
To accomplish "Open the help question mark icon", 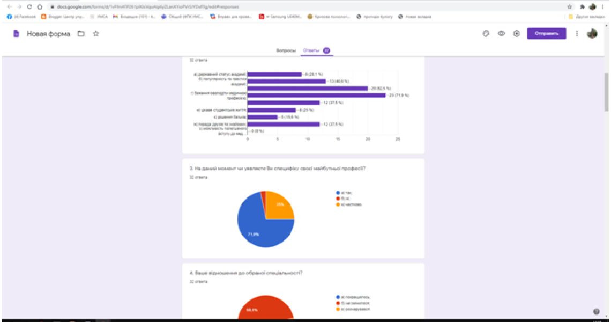I will coord(596,311).
